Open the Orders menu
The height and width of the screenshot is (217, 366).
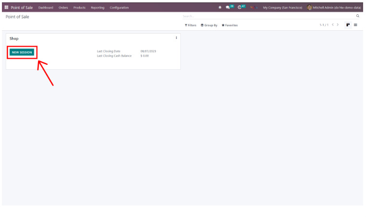(x=63, y=8)
